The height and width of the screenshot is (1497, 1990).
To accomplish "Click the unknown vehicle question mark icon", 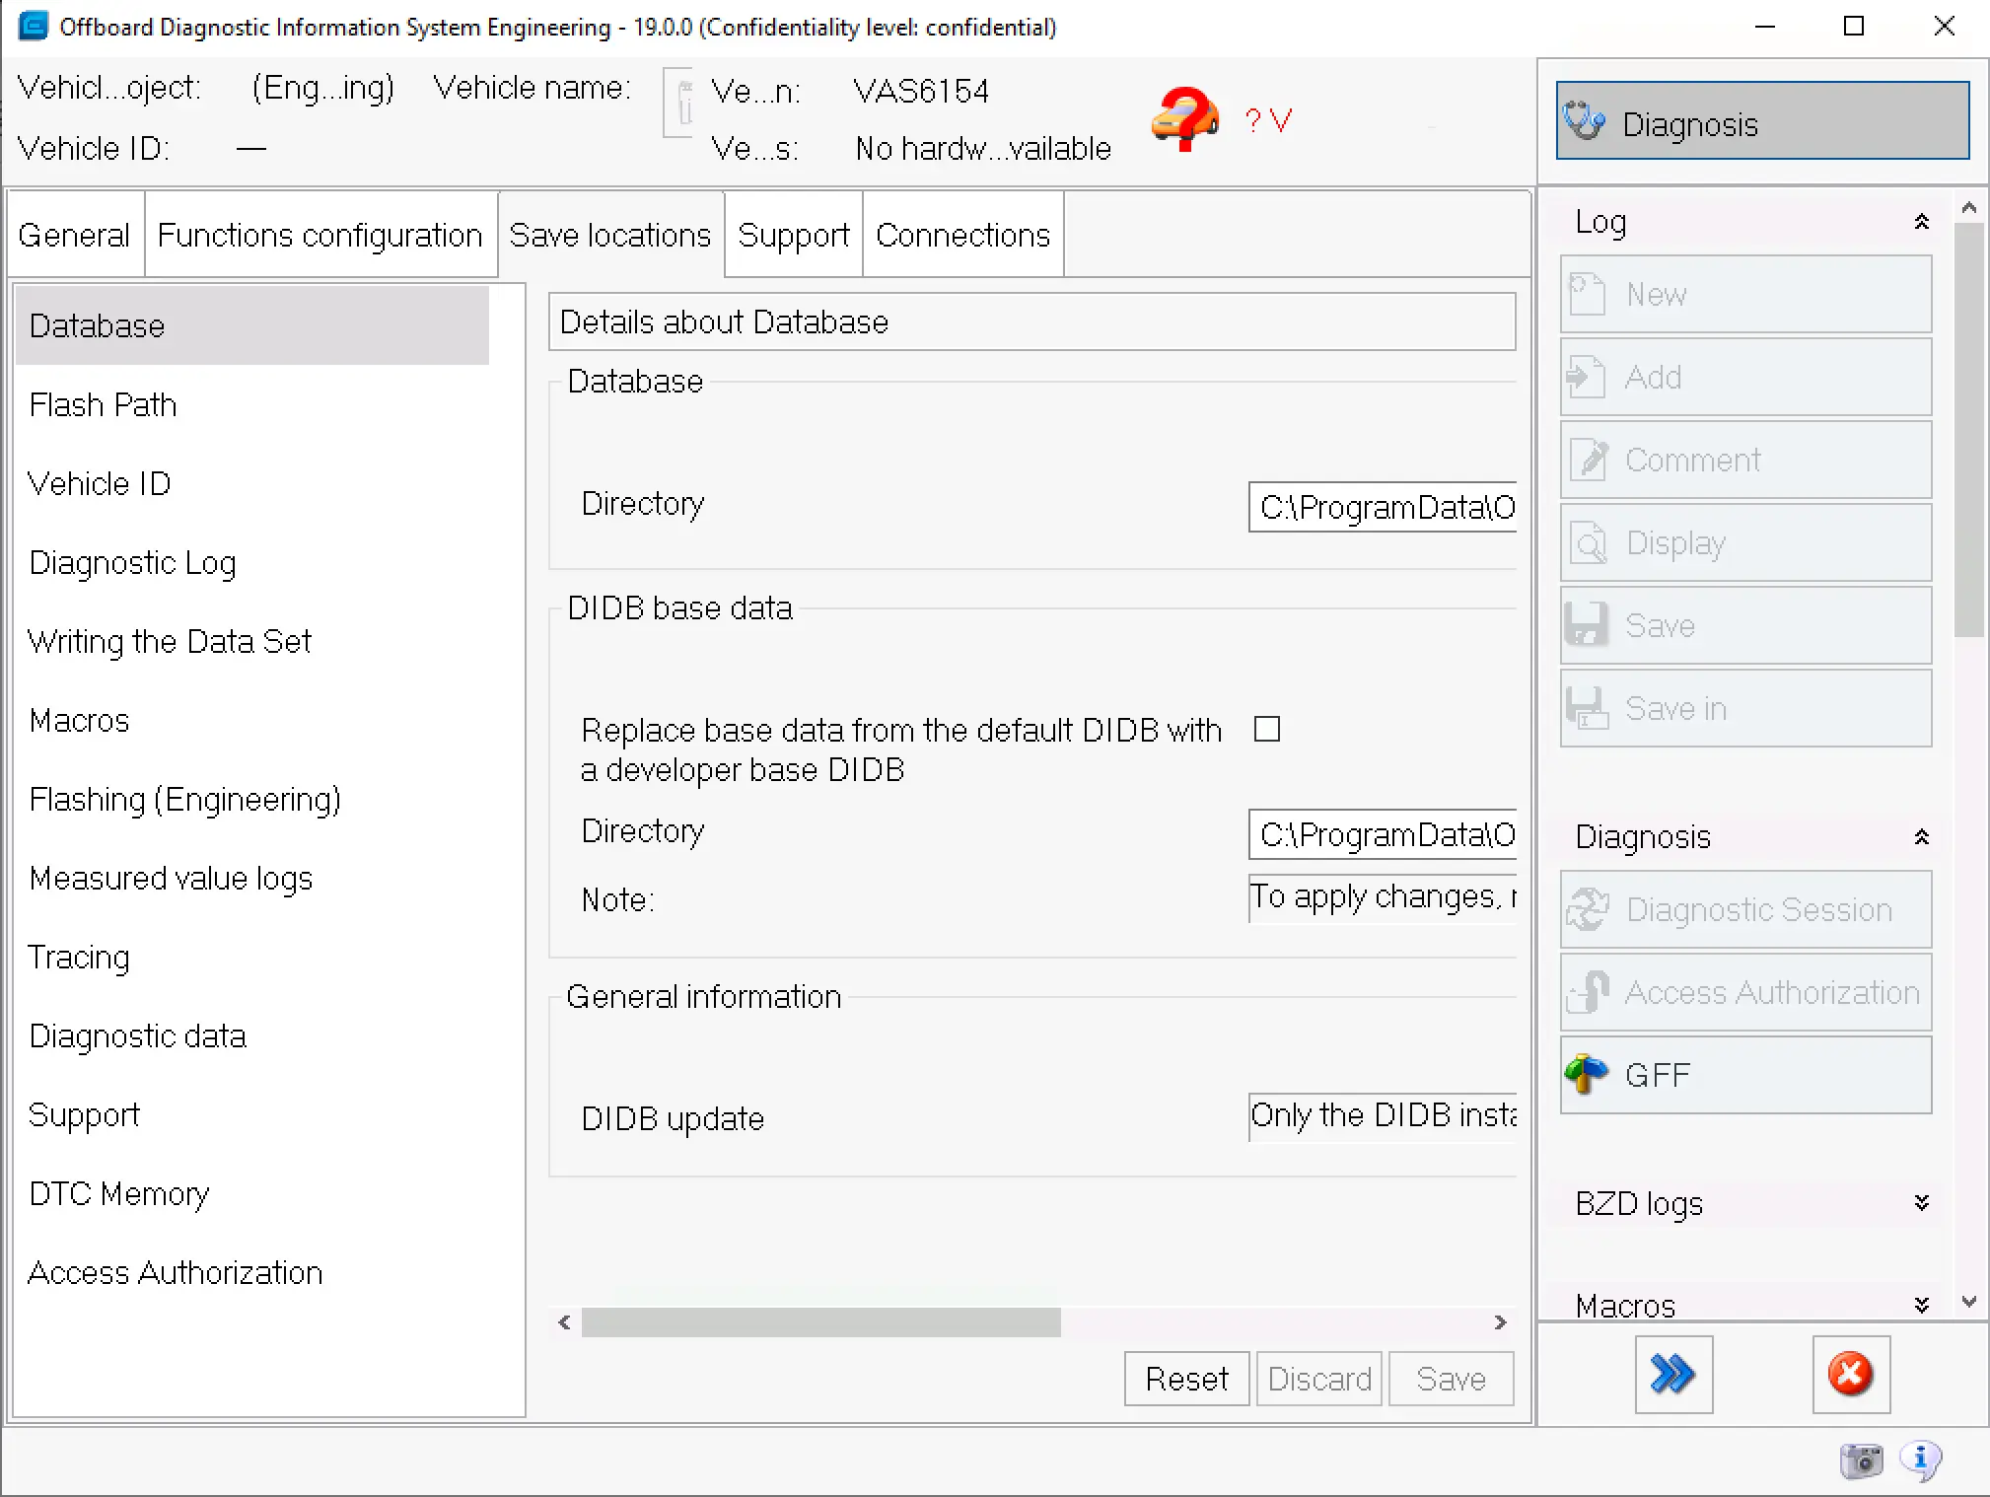I will 1184,118.
